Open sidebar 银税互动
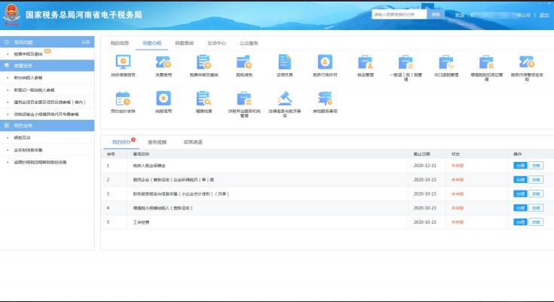The height and width of the screenshot is (302, 554). pos(23,138)
